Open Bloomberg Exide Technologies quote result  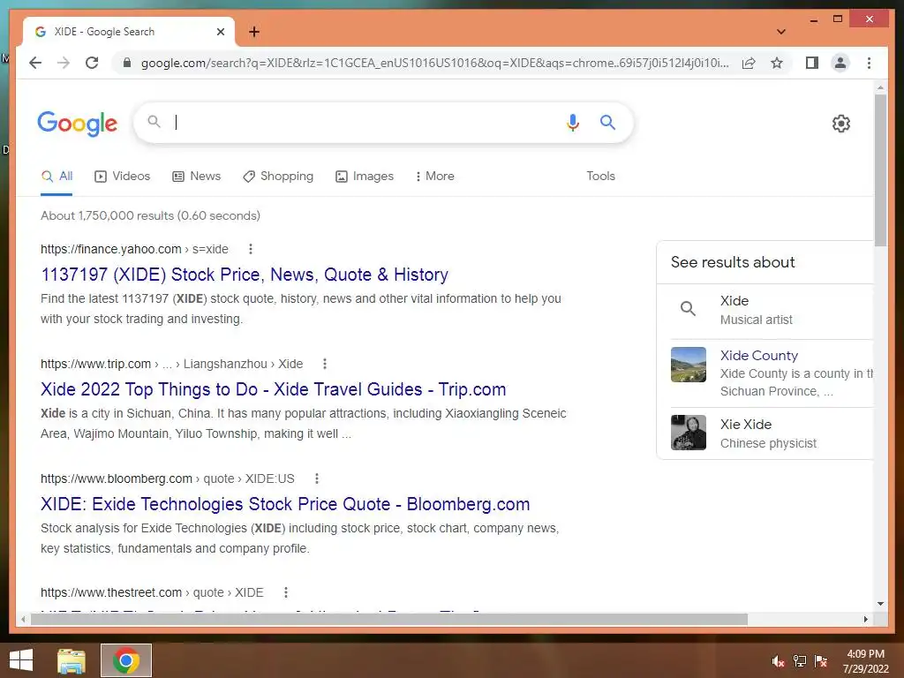[x=285, y=504]
